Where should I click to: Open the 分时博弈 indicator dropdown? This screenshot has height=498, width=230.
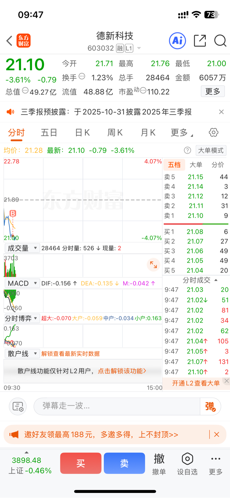[22, 318]
